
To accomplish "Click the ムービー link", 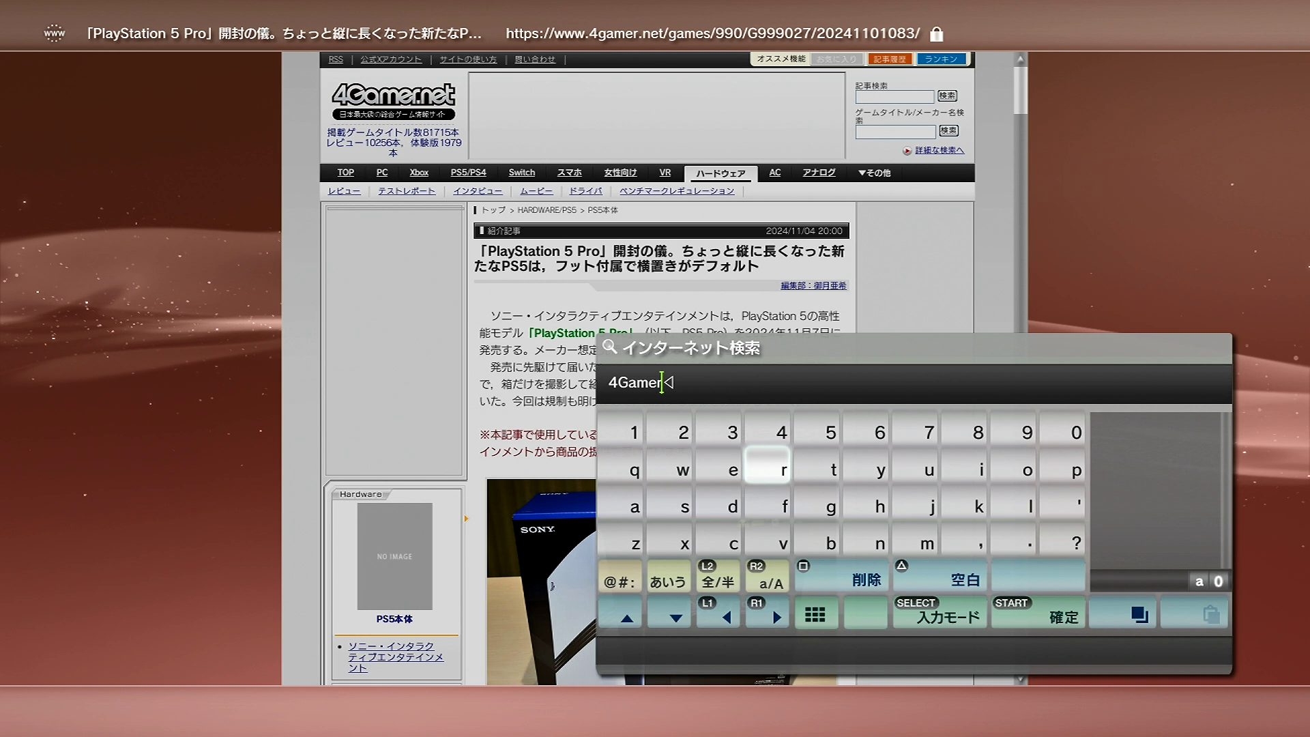I will click(x=536, y=191).
